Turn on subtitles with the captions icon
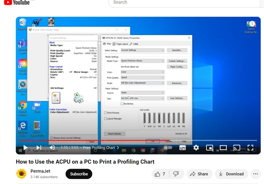 pyautogui.click(x=183, y=148)
